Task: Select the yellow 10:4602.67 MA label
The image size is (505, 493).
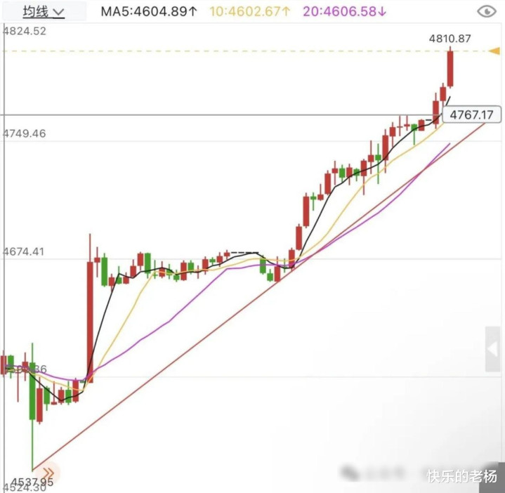Action: 249,12
